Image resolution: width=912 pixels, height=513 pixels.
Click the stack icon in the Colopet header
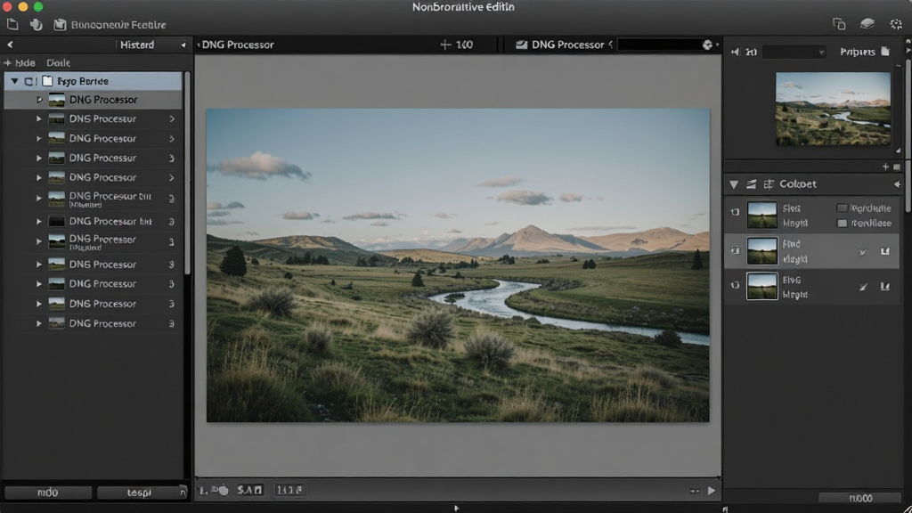tap(752, 184)
